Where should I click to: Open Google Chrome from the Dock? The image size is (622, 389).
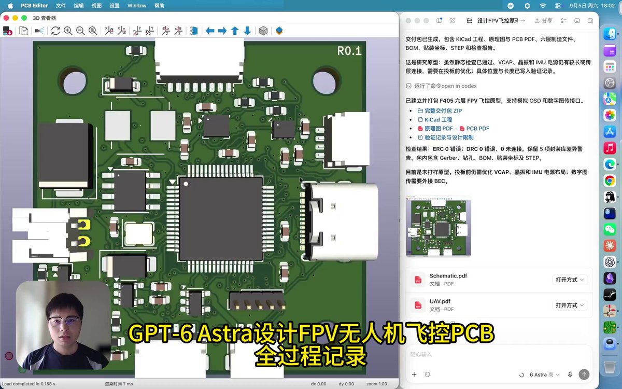click(610, 180)
